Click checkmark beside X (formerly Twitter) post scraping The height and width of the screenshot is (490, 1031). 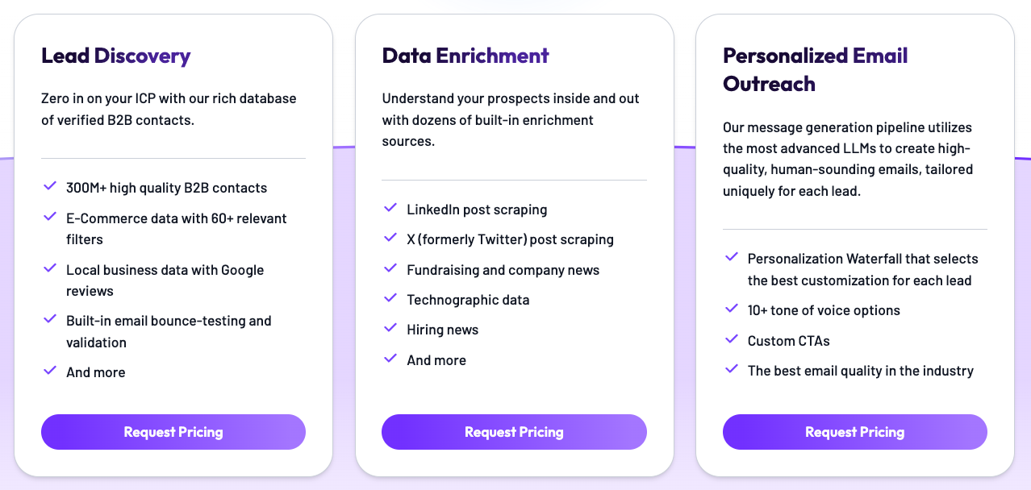[390, 239]
